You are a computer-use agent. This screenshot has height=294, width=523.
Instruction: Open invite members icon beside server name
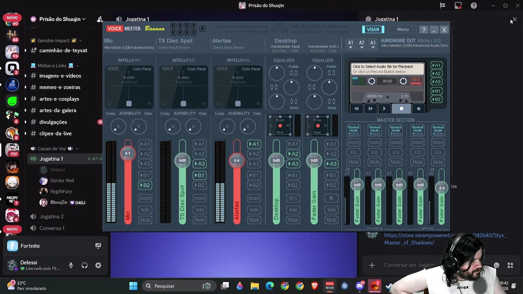point(100,19)
